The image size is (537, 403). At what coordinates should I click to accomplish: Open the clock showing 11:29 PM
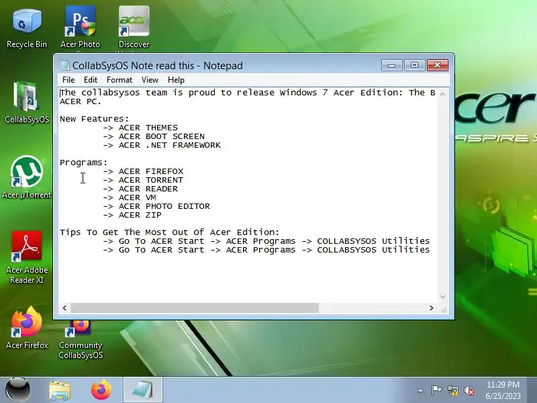pyautogui.click(x=503, y=390)
